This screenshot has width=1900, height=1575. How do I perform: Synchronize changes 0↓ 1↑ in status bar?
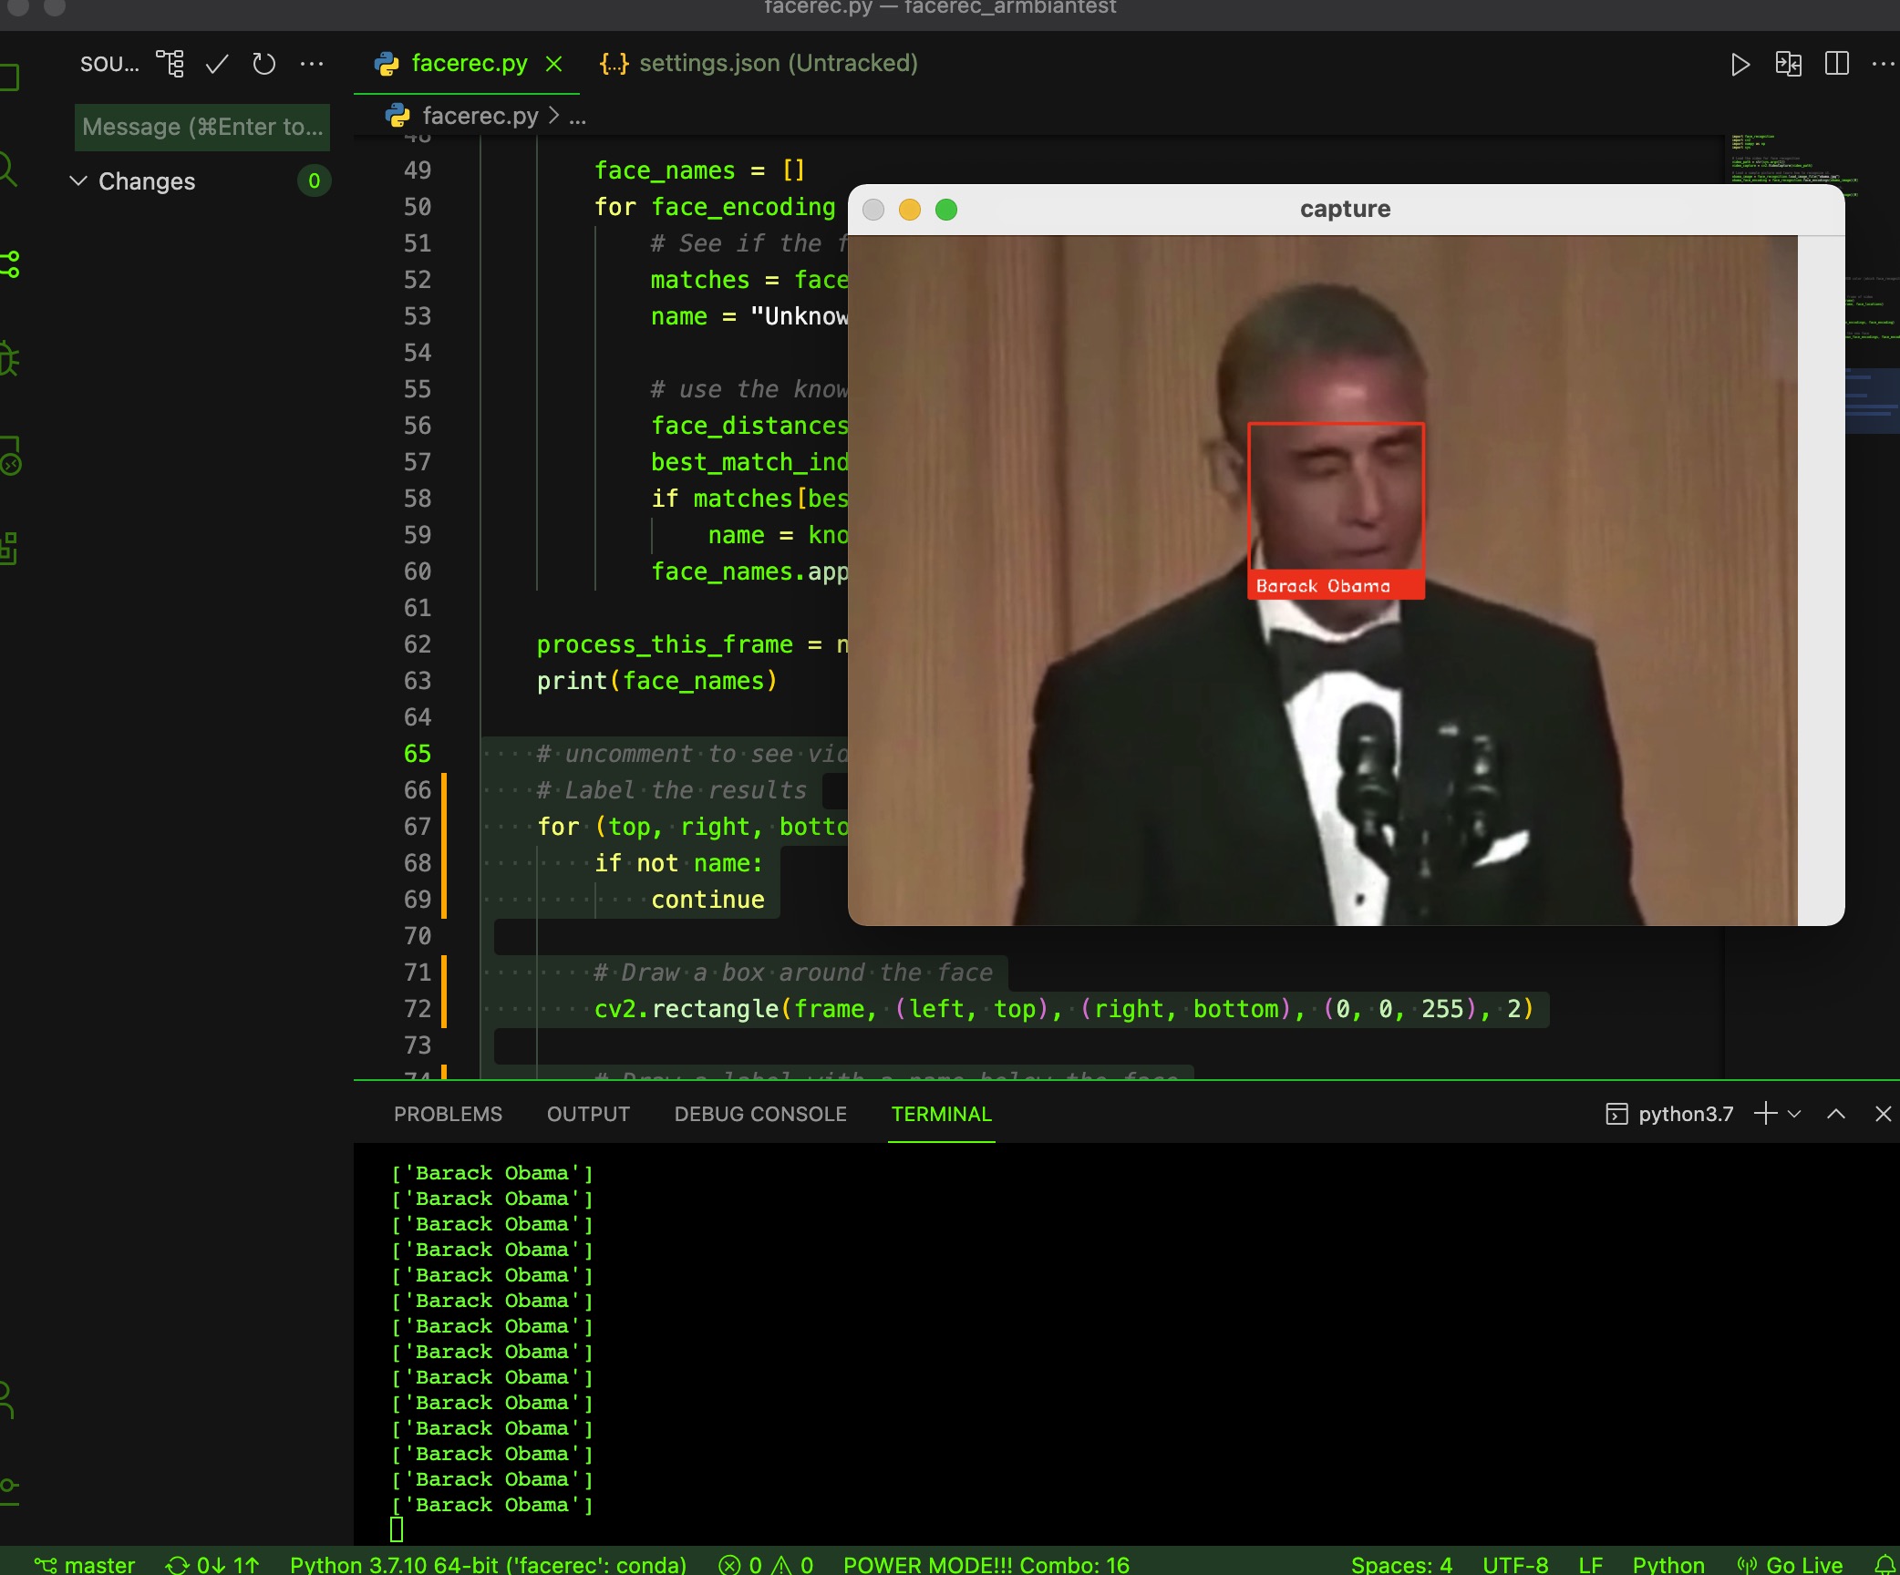point(212,1564)
